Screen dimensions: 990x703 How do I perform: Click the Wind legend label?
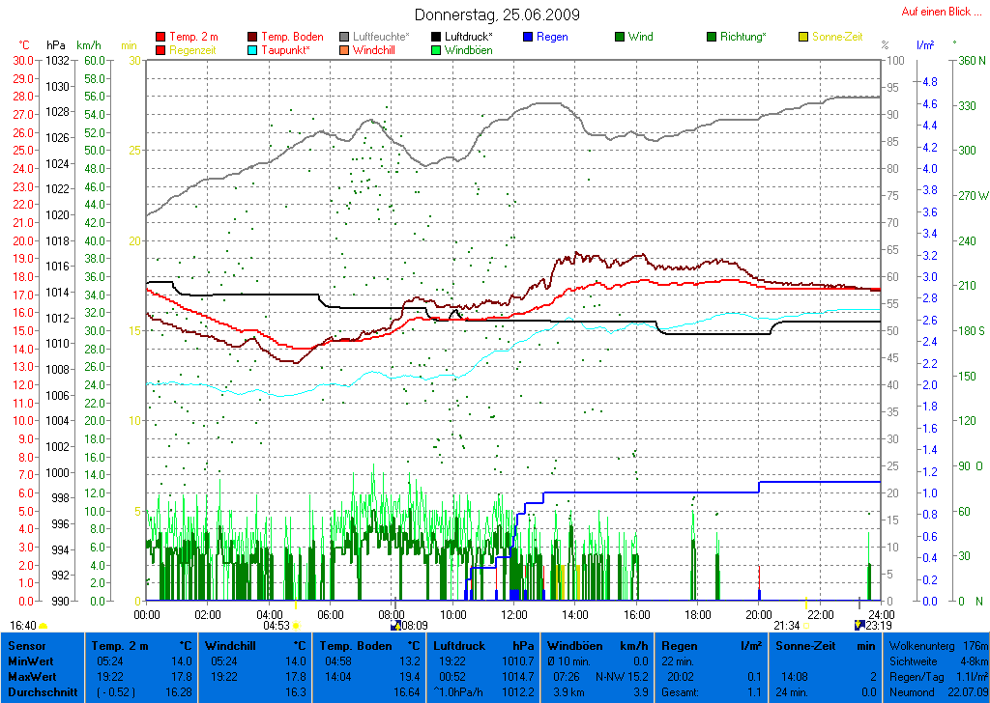pyautogui.click(x=640, y=37)
